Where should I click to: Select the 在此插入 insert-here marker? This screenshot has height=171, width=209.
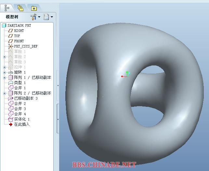click(x=22, y=124)
